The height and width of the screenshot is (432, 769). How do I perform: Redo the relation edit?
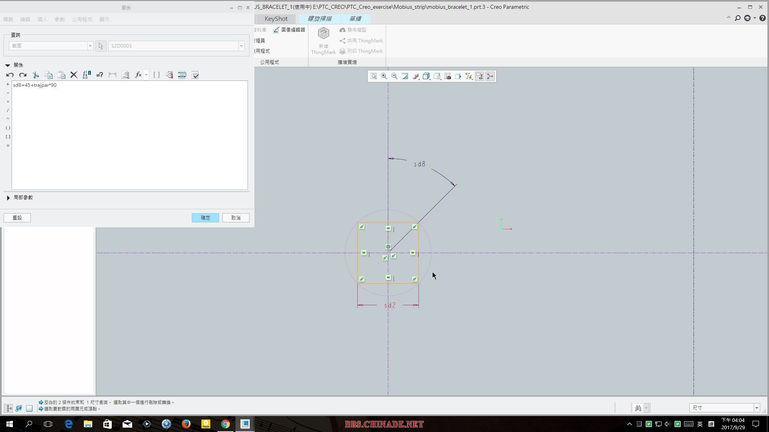(x=23, y=75)
